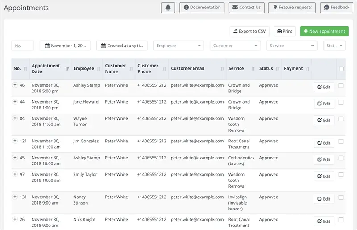Image resolution: width=357 pixels, height=230 pixels.
Task: Edit appointment 97 with Emily Taylor
Action: [324, 176]
